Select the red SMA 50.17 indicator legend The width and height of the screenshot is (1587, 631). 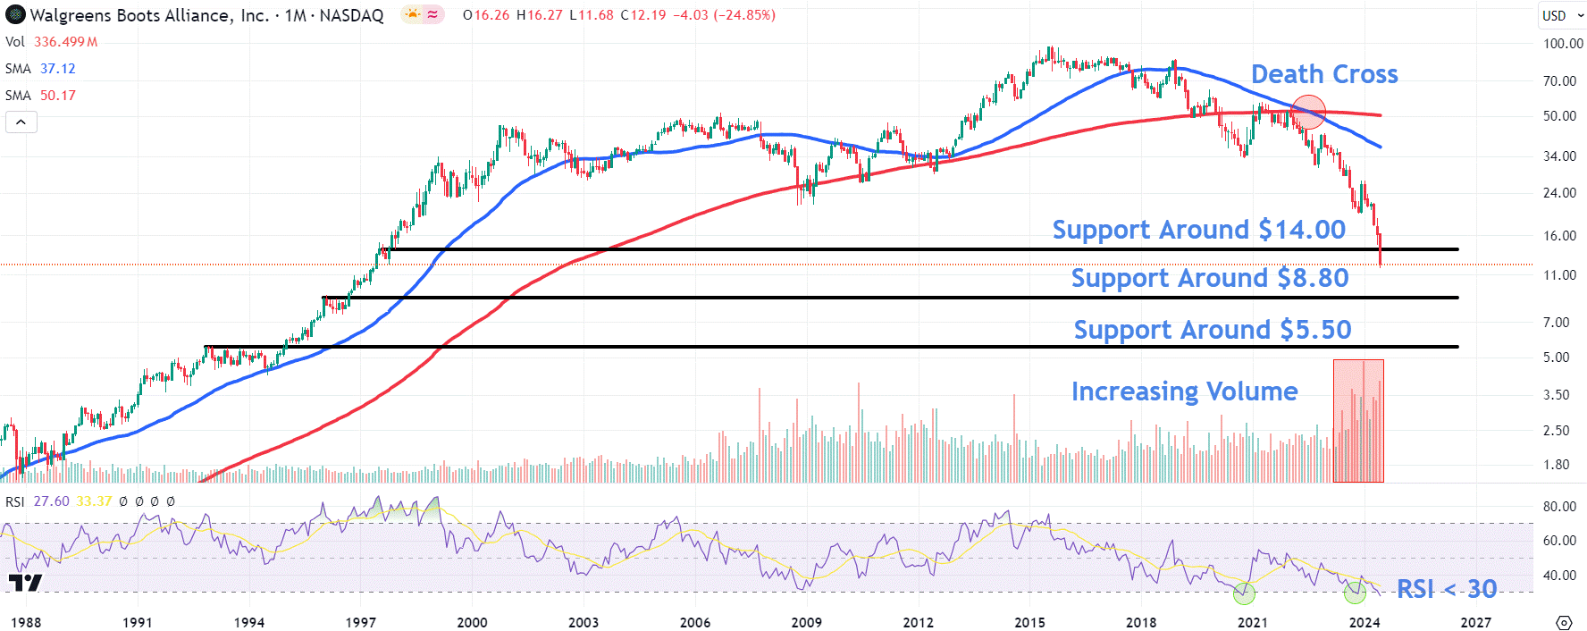tap(40, 96)
